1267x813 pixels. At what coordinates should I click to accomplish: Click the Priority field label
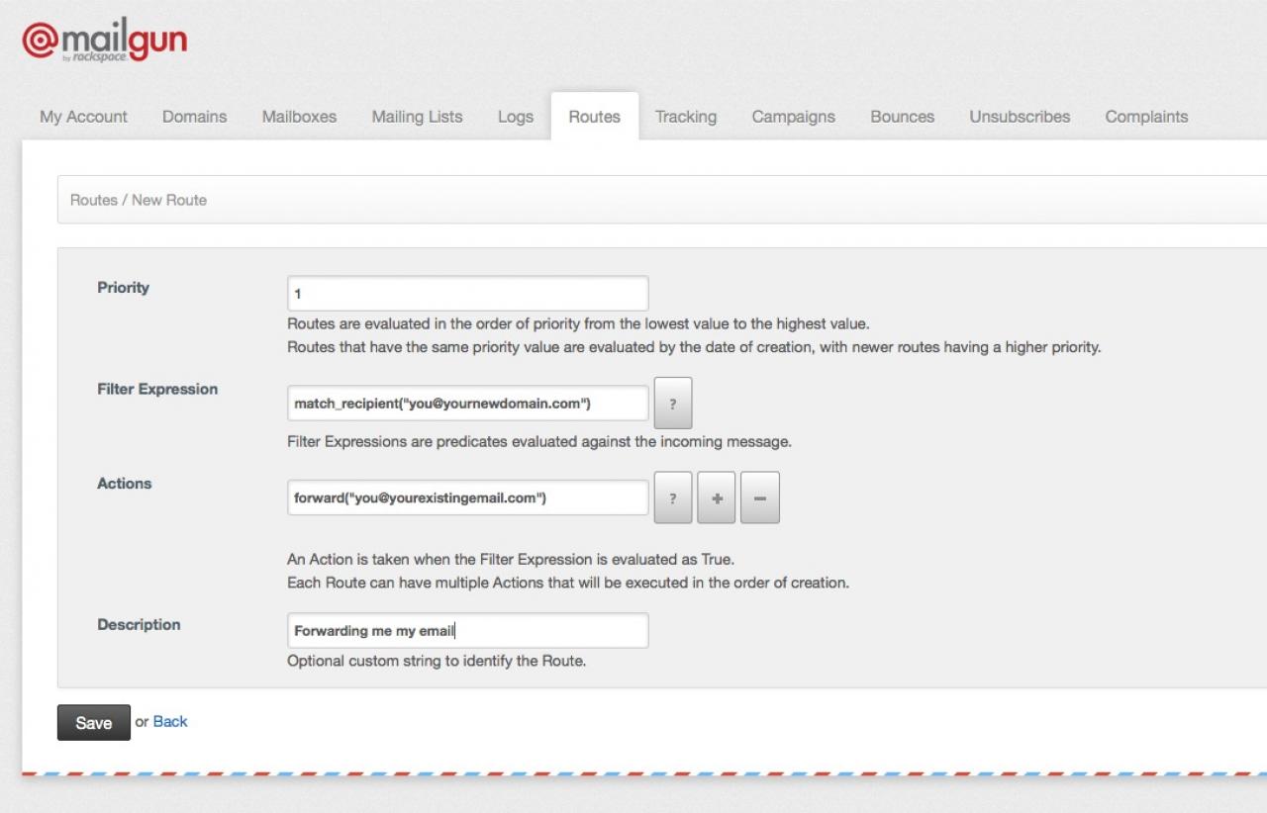tap(123, 288)
